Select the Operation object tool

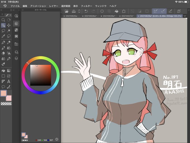coord(3,25)
